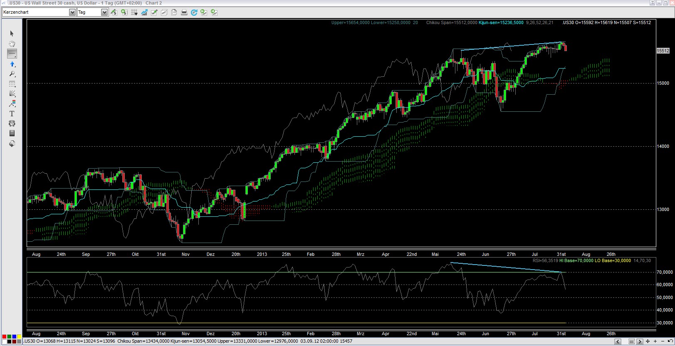The height and width of the screenshot is (346, 675).
Task: Click the add indicator blue chart icon
Action: (x=144, y=12)
